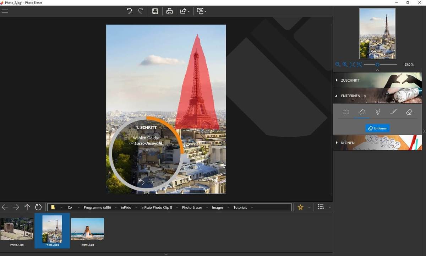
Task: Pick the brush selection tool
Action: point(393,112)
